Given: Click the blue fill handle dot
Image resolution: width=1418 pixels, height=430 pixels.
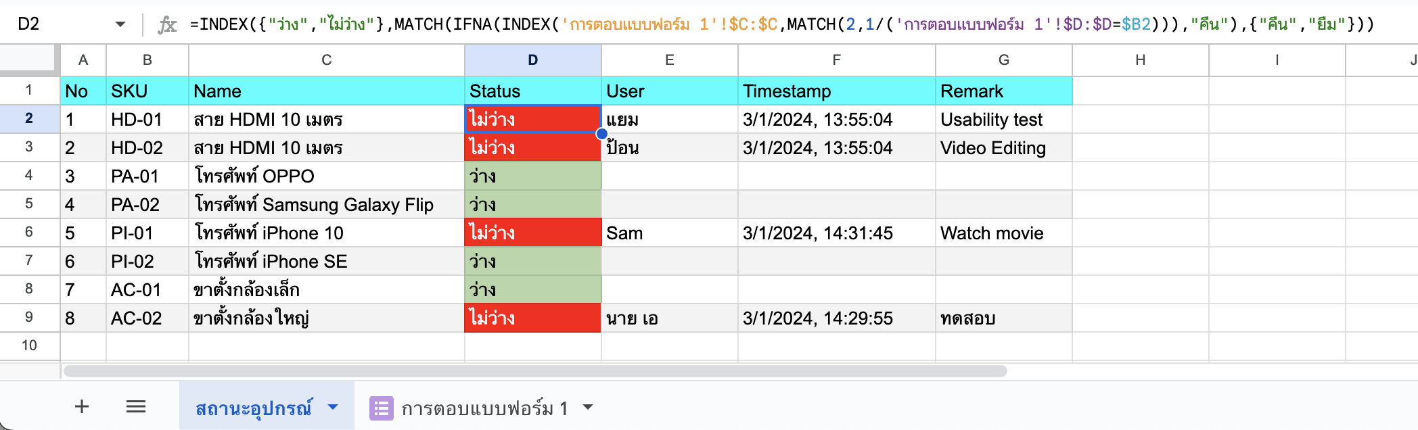Looking at the screenshot, I should point(601,134).
